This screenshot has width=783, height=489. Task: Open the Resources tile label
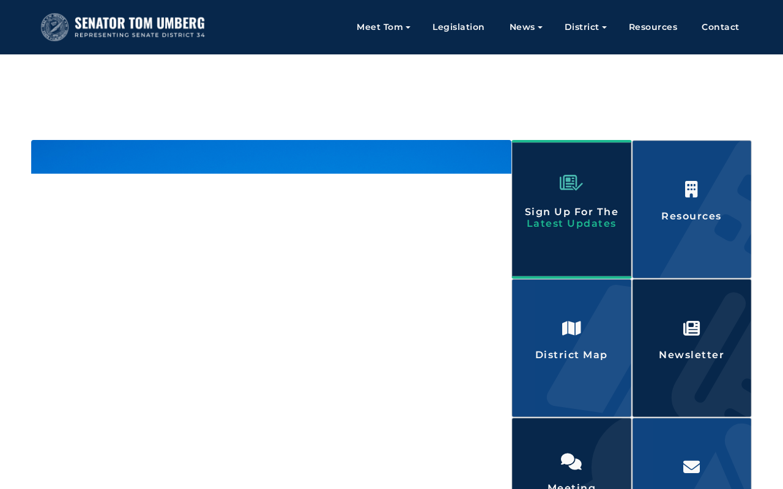click(691, 216)
